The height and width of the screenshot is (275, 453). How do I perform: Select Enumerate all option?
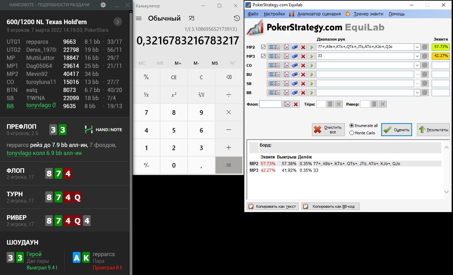coord(363,126)
